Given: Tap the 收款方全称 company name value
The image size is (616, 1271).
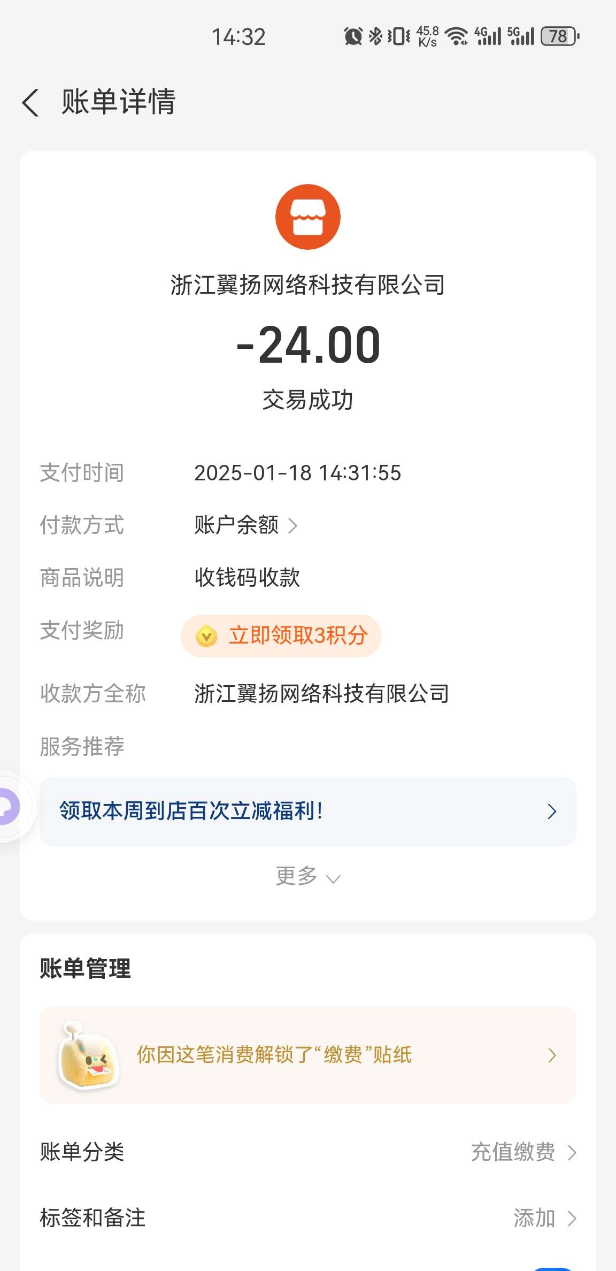Looking at the screenshot, I should click(x=321, y=694).
